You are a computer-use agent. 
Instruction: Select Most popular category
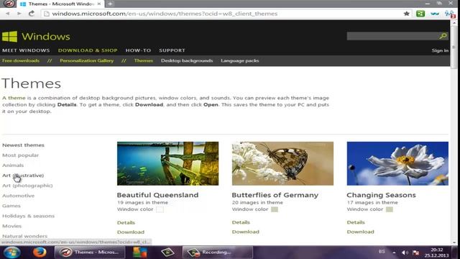click(x=20, y=155)
